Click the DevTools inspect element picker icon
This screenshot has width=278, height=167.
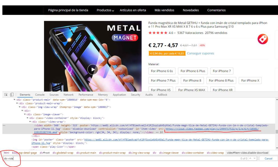tap(6, 95)
